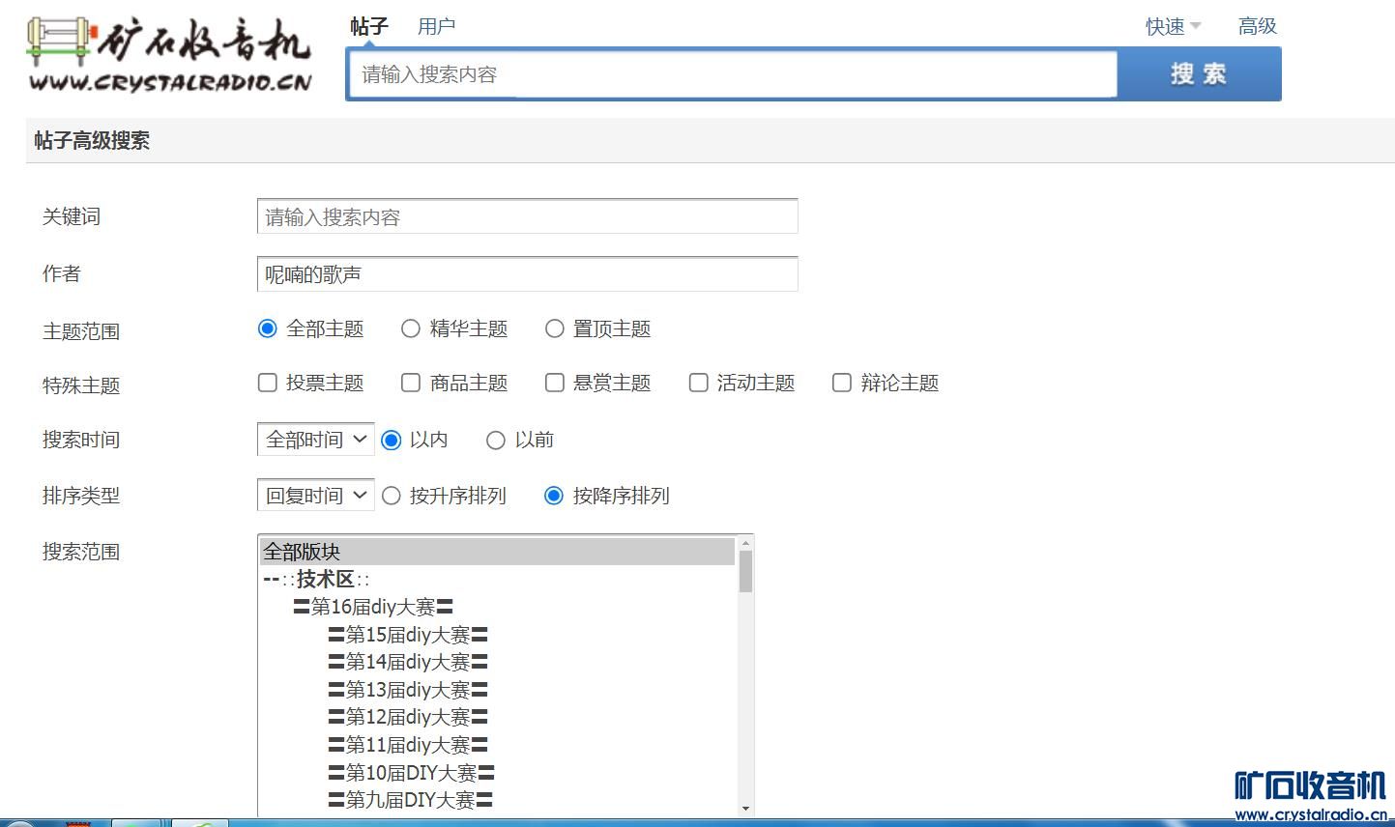Screen dimensions: 1395x827
Task: Enable the 投票主题 checkbox
Action: point(268,384)
